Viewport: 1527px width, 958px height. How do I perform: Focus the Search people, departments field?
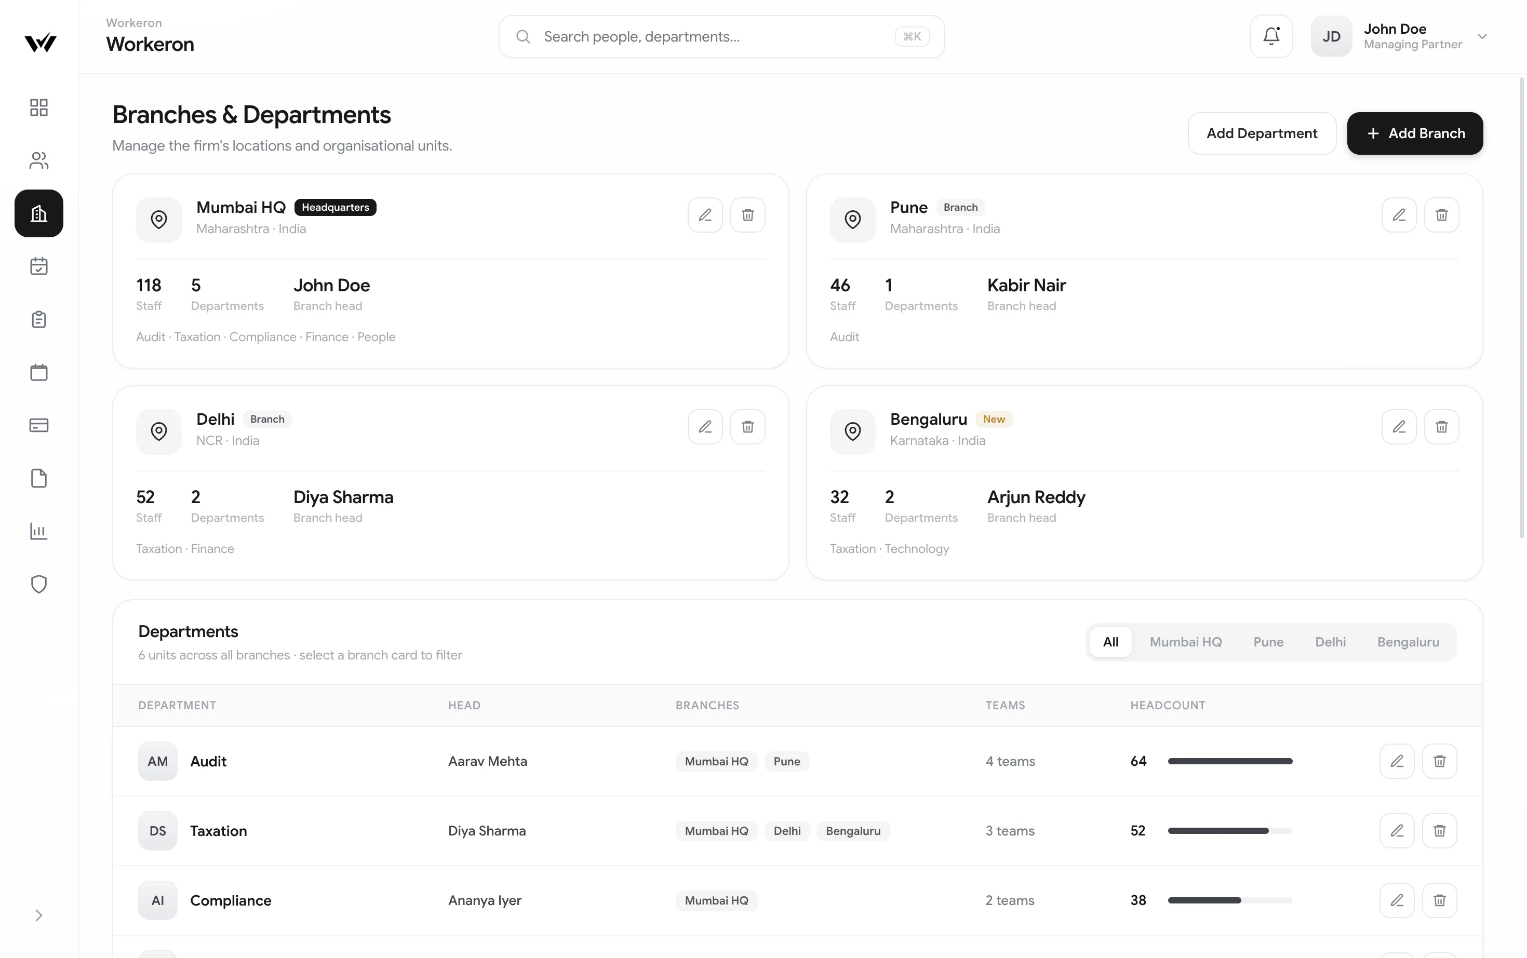click(x=721, y=36)
